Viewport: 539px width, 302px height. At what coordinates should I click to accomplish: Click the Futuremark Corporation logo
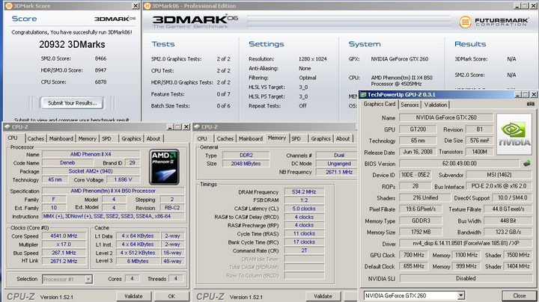coord(493,22)
